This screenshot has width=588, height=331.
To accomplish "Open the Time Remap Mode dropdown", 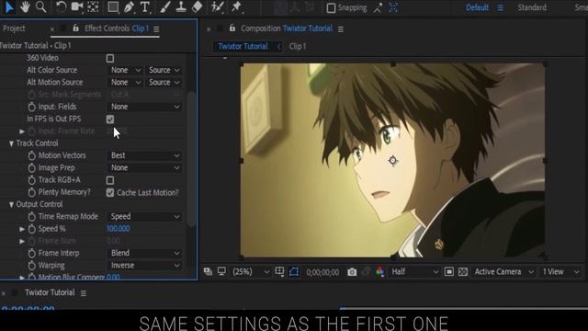I will coord(145,217).
